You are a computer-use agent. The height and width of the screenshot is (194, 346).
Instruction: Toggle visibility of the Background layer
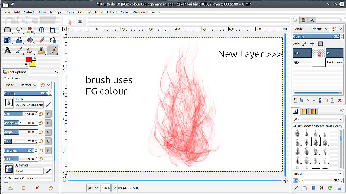point(296,63)
